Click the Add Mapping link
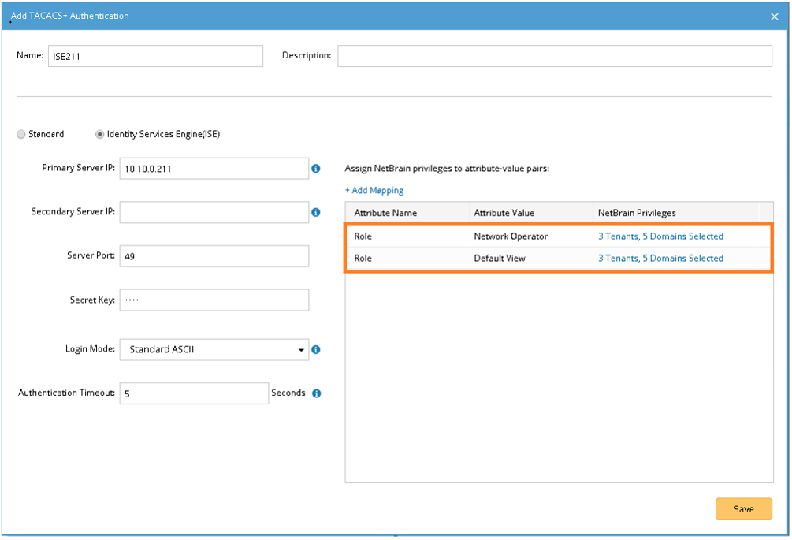Viewport: 792px width, 540px height. [374, 190]
